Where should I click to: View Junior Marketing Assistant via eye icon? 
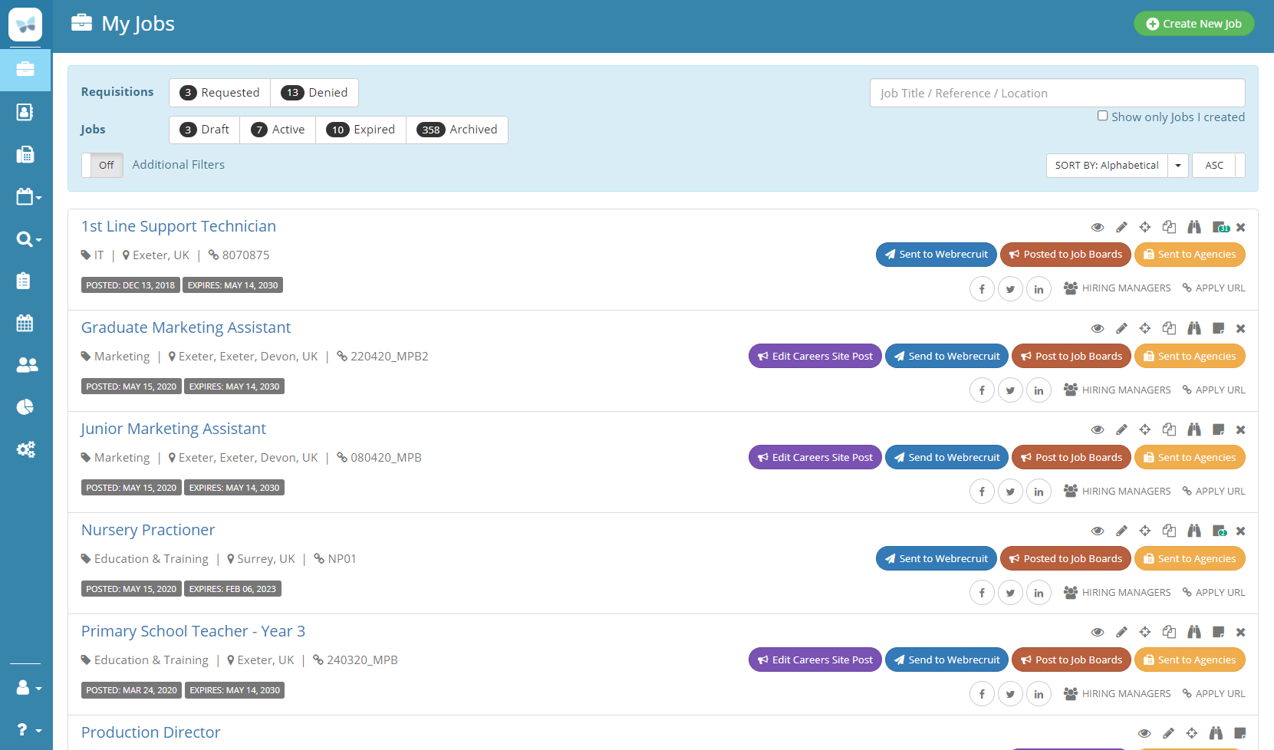(1098, 429)
